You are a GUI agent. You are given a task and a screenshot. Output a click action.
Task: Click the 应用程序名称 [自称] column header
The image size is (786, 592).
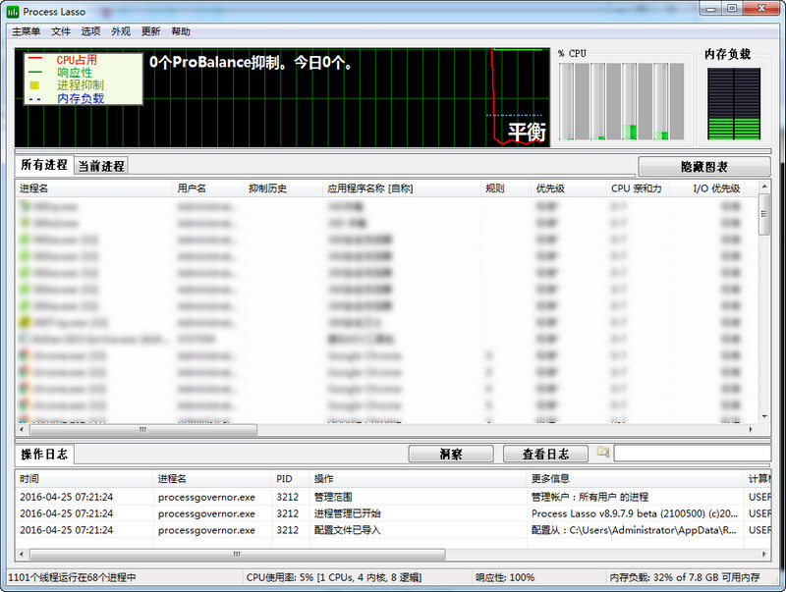401,188
